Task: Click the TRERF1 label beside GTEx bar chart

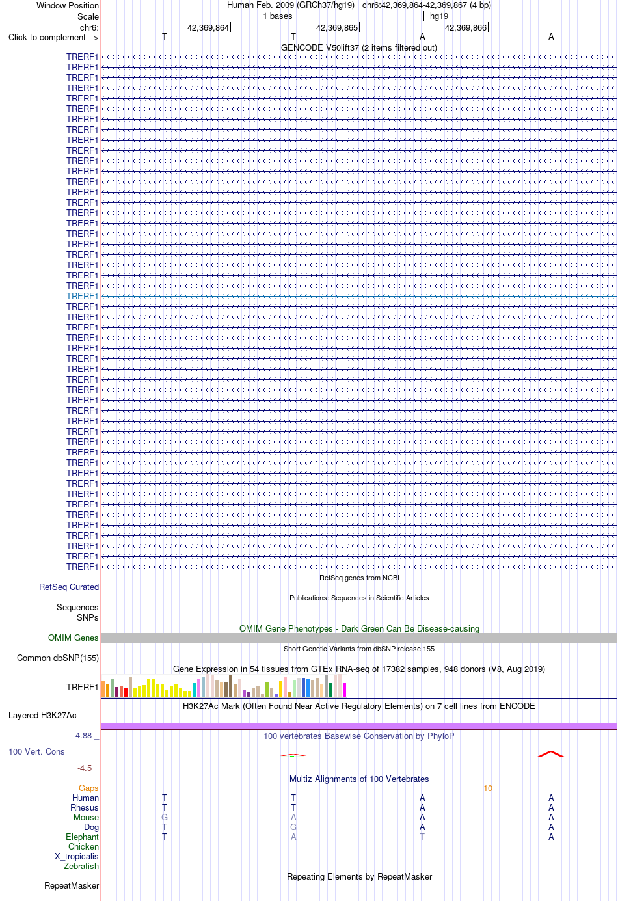Action: 82,687
